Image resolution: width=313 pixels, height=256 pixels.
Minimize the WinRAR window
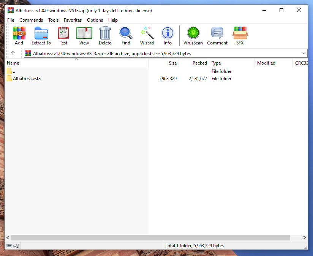pyautogui.click(x=264, y=10)
